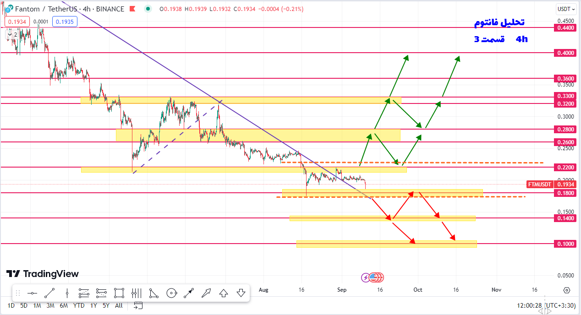
Task: Select the horizontal line drawing tool
Action: (x=32, y=293)
